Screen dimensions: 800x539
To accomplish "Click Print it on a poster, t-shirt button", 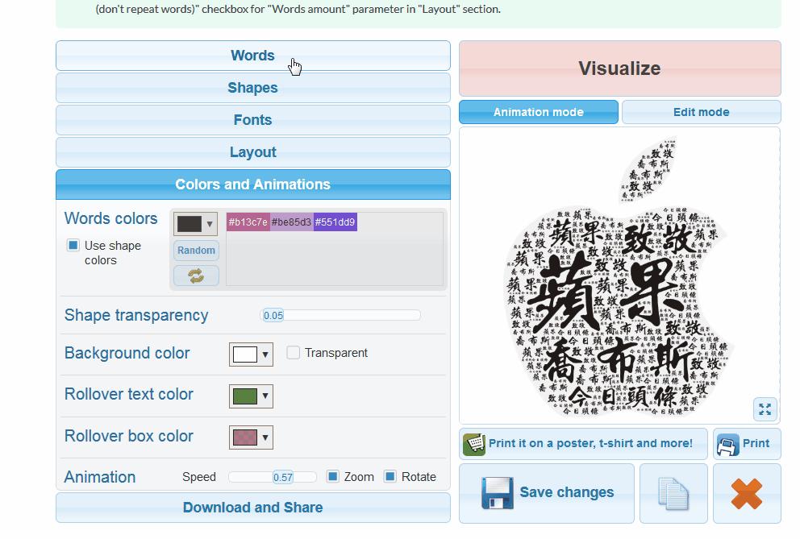I will click(x=583, y=444).
